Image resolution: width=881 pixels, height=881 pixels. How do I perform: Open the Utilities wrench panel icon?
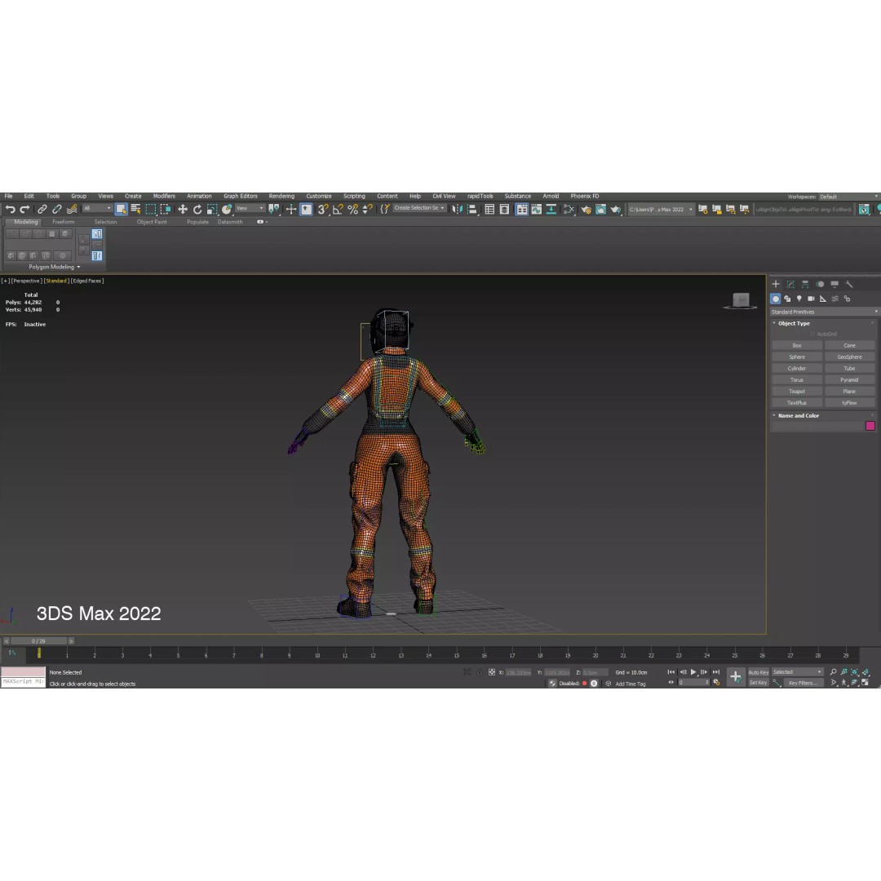849,285
